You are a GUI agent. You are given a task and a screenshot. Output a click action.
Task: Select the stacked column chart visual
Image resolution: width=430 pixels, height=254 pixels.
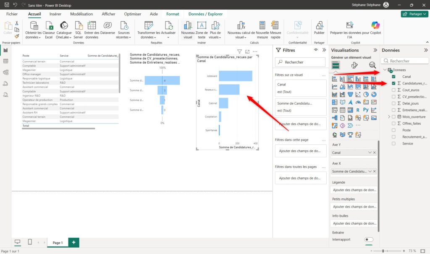[343, 79]
